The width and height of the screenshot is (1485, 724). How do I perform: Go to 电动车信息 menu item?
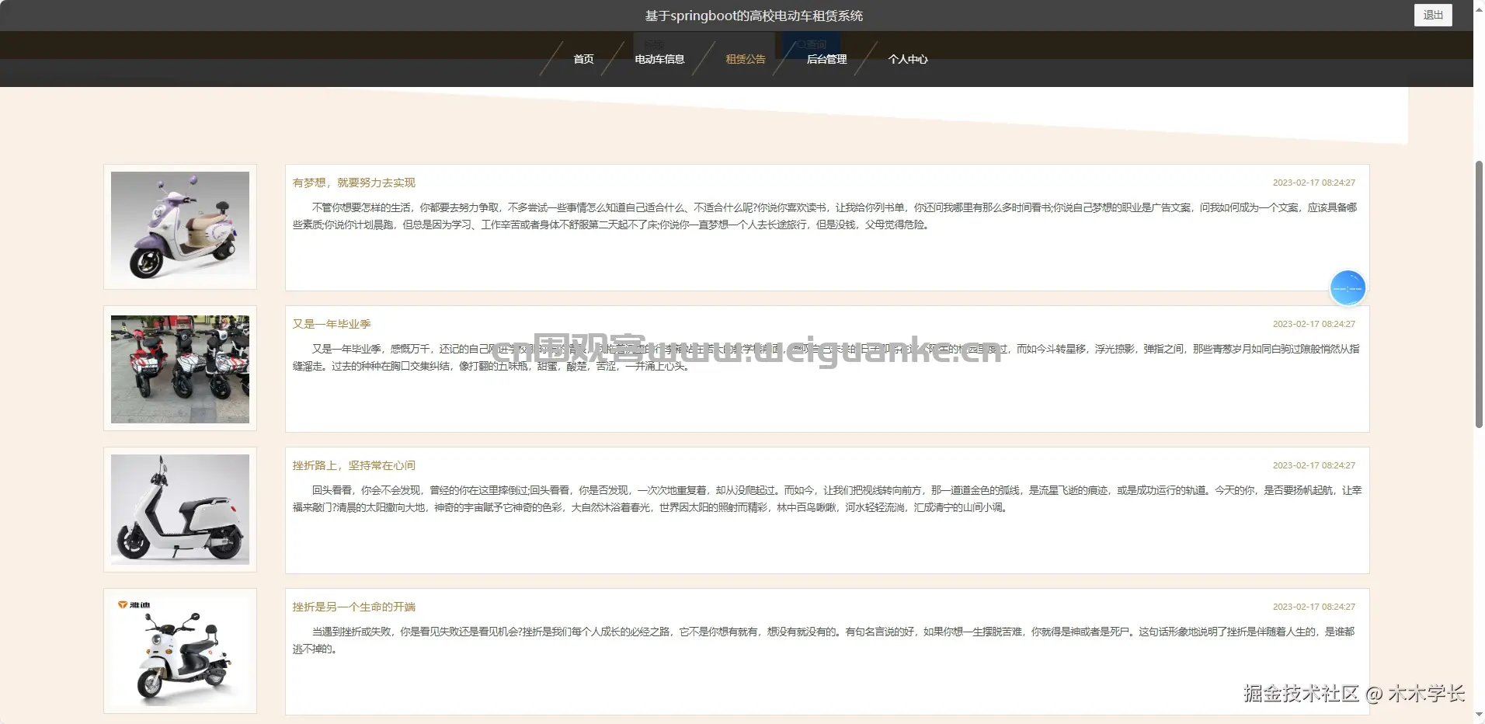pos(659,59)
